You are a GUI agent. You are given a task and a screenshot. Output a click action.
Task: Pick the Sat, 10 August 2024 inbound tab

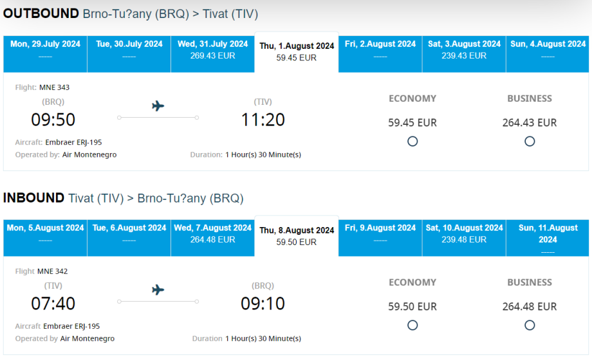(x=464, y=233)
